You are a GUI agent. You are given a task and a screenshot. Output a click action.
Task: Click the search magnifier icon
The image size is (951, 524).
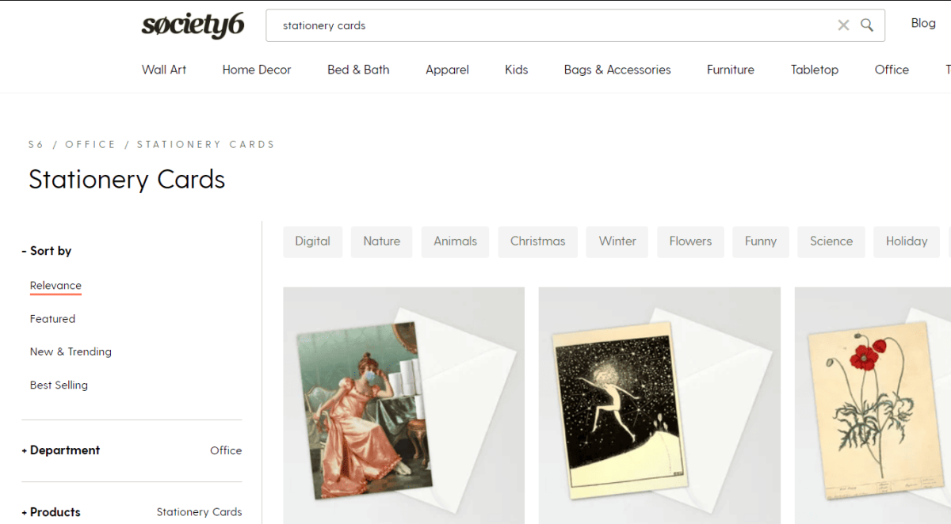(866, 25)
